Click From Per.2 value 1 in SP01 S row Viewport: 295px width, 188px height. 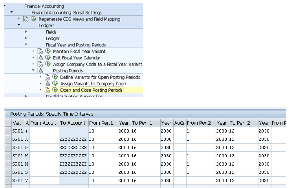coord(201,172)
